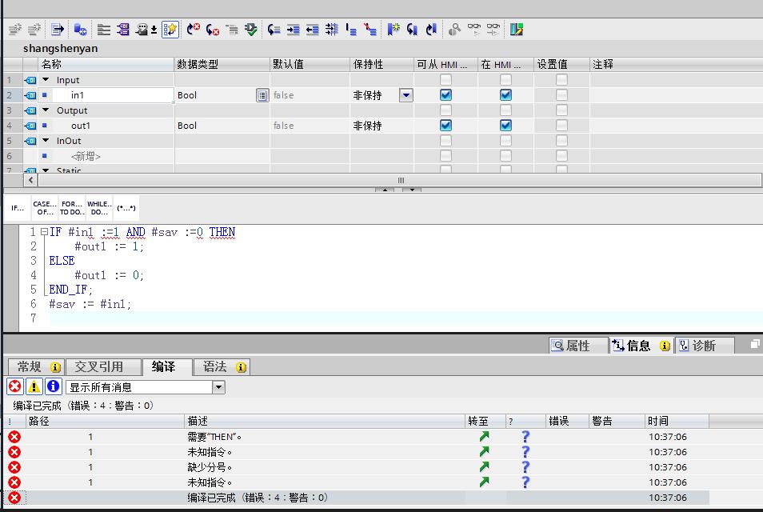
Task: Click the go-to arrow for 缺少分号 error
Action: coord(484,466)
